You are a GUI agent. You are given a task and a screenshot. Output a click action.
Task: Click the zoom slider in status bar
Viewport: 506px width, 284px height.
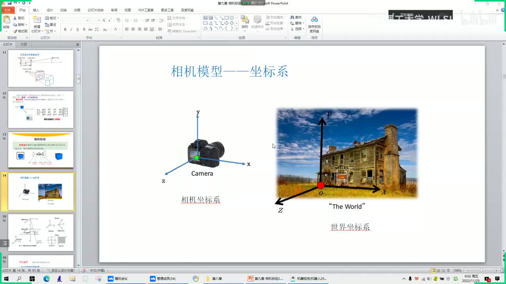(481, 271)
